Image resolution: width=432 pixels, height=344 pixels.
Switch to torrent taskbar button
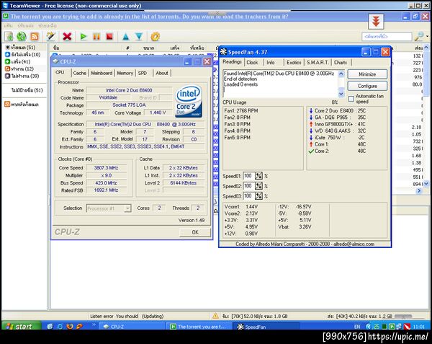coord(199,327)
